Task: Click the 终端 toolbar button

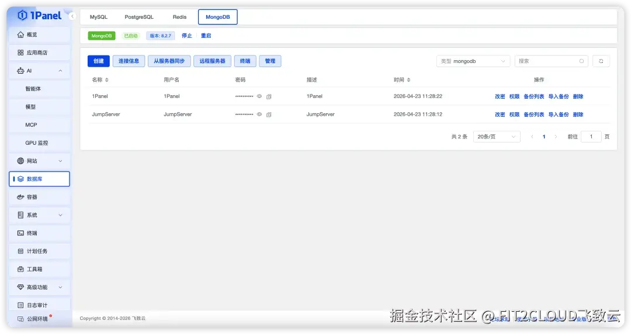Action: tap(245, 61)
